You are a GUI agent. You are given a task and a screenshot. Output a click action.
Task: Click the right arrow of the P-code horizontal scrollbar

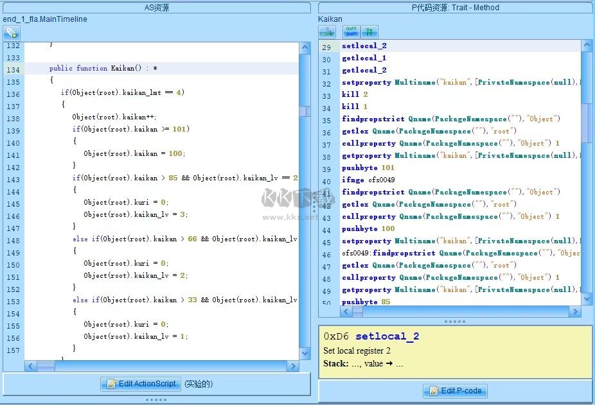[x=576, y=311]
